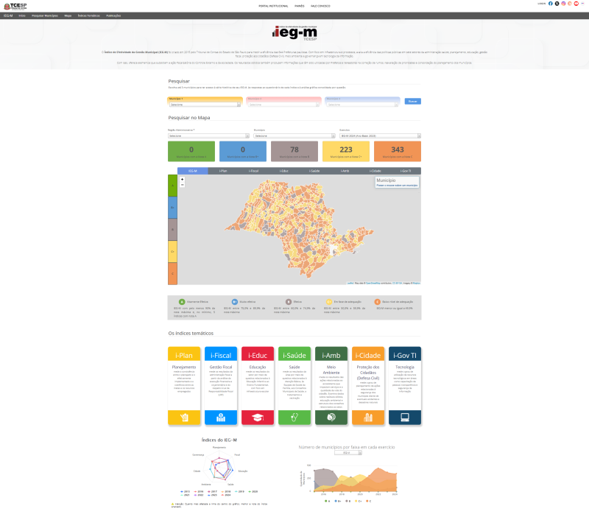Screen dimensions: 589x520
Task: Open the Exercício IEG-M 2024 dropdown
Action: click(x=379, y=136)
